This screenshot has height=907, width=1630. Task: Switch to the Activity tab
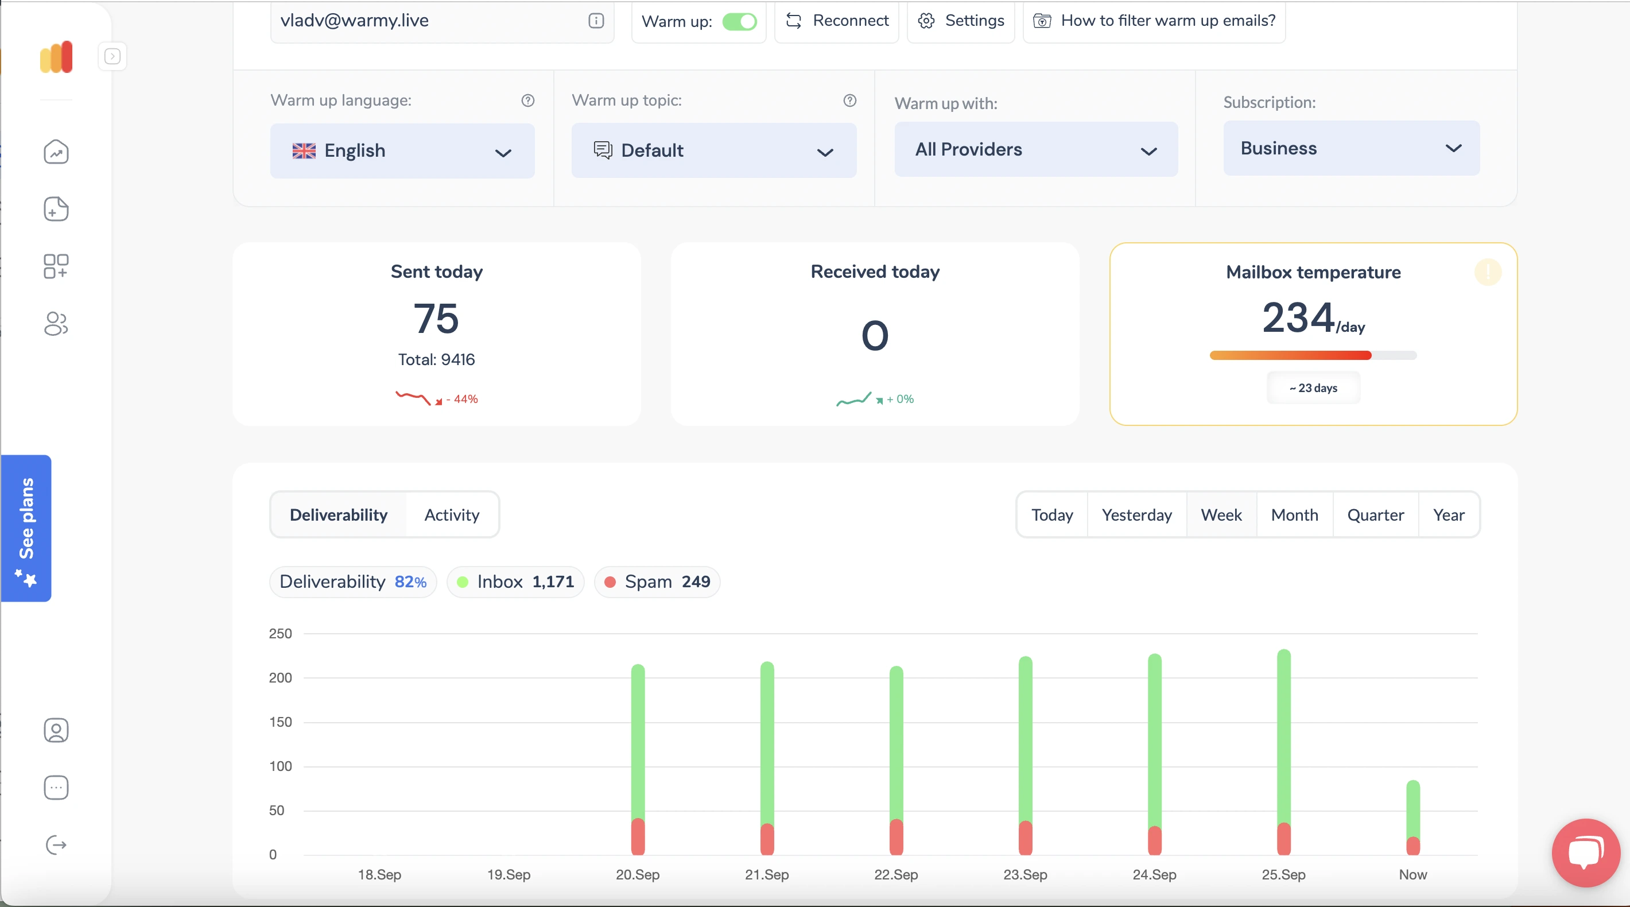coord(452,514)
